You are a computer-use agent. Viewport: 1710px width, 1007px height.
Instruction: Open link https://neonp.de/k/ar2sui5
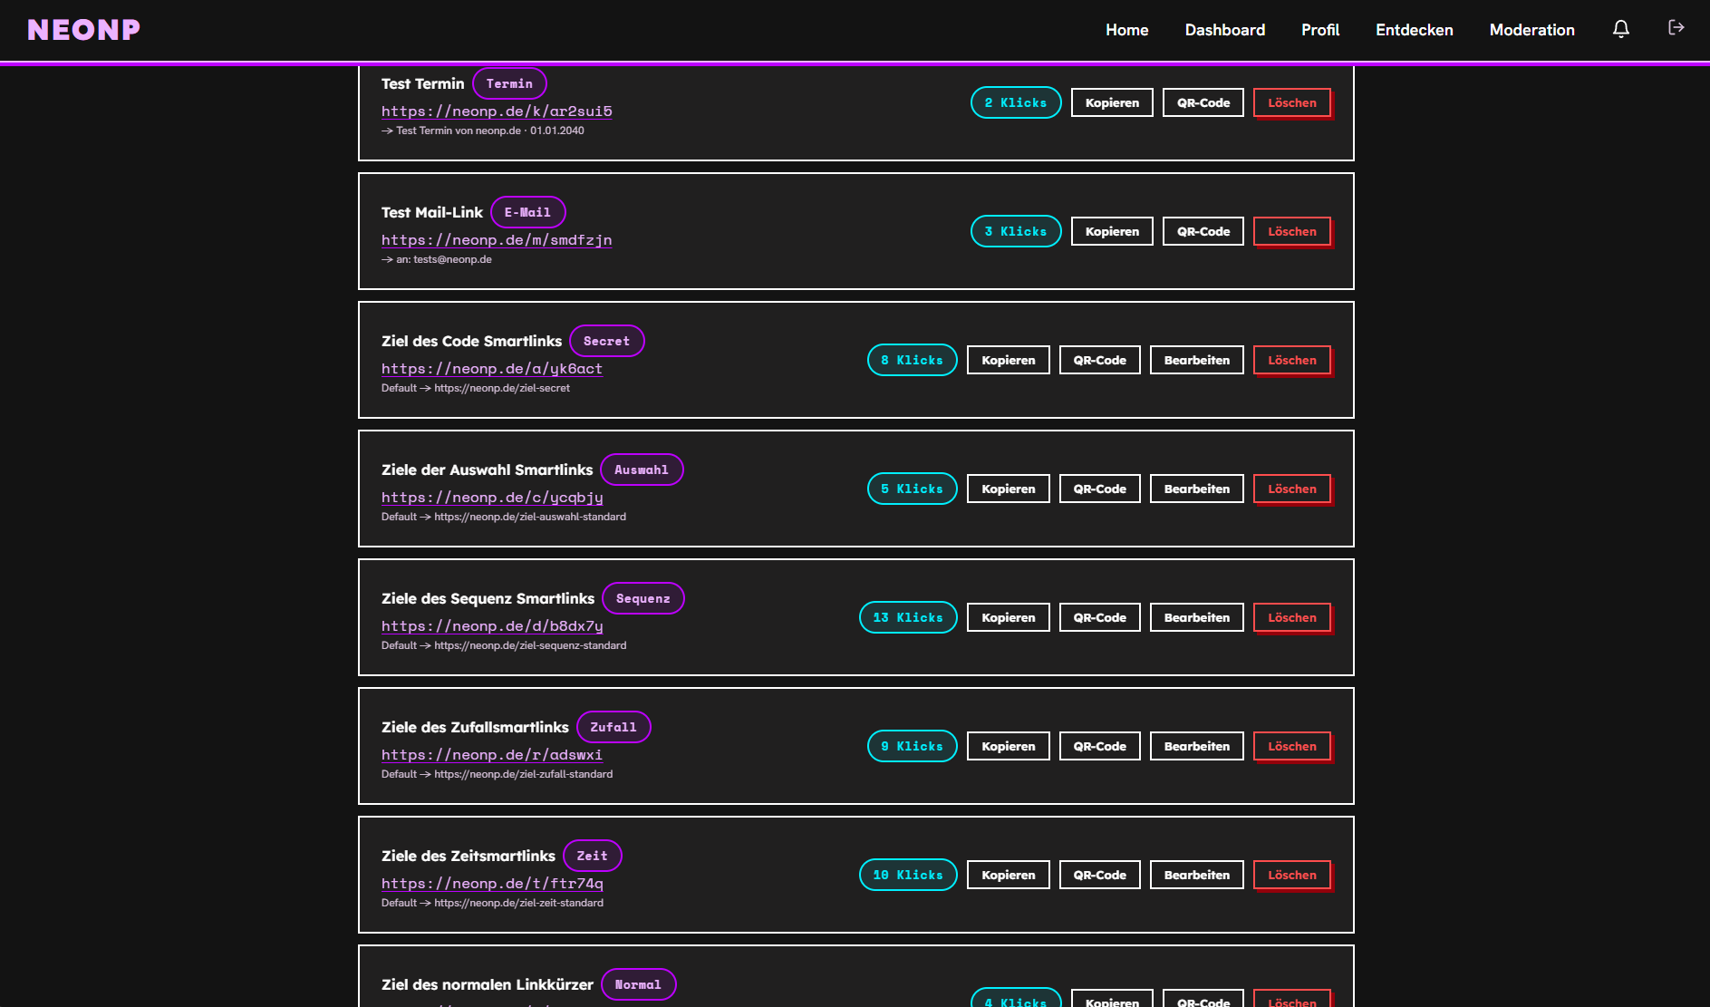coord(497,111)
